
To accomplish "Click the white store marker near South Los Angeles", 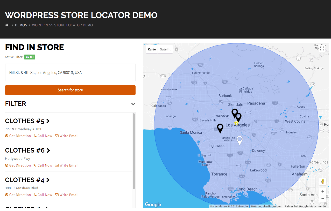I will coord(240,140).
